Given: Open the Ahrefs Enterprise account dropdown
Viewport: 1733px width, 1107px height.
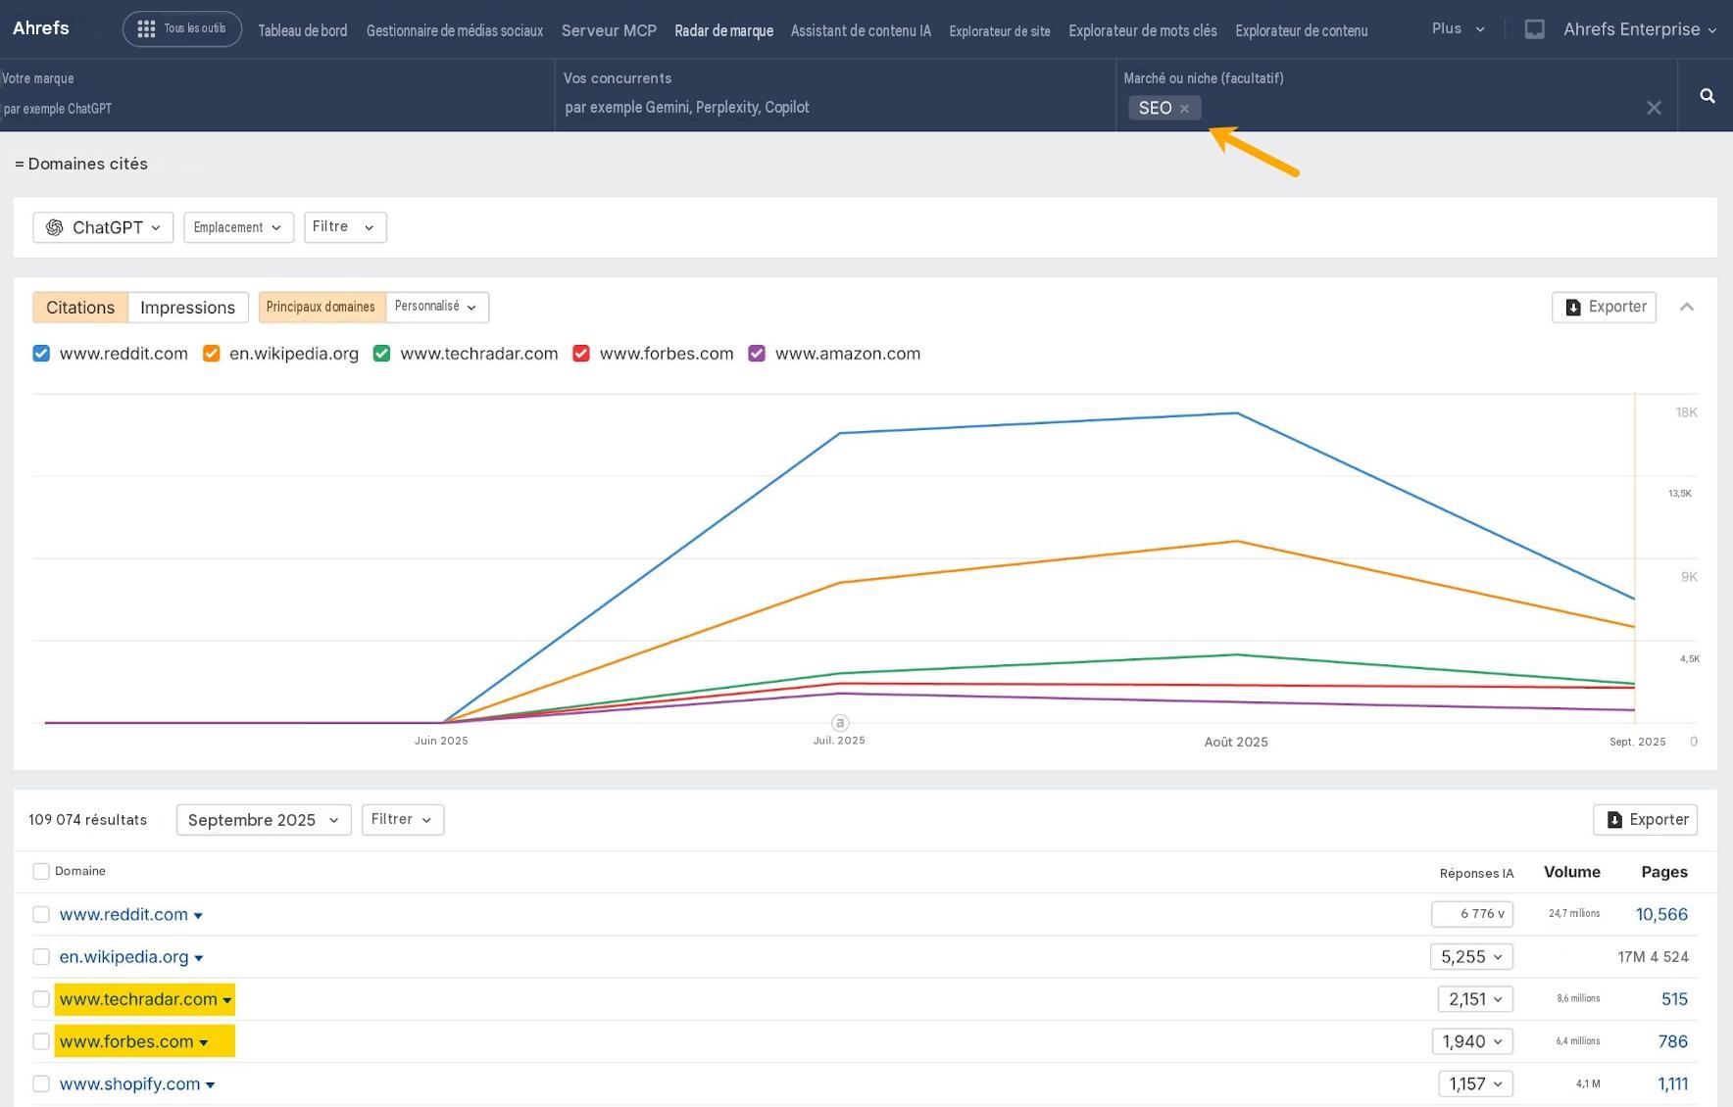Looking at the screenshot, I should (1640, 29).
